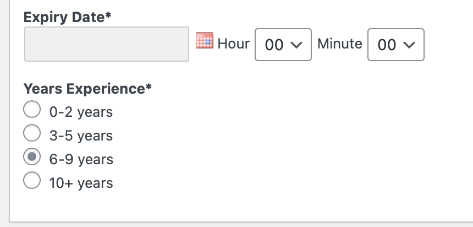Click the Years Experience heading
This screenshot has height=227, width=473.
click(x=87, y=89)
